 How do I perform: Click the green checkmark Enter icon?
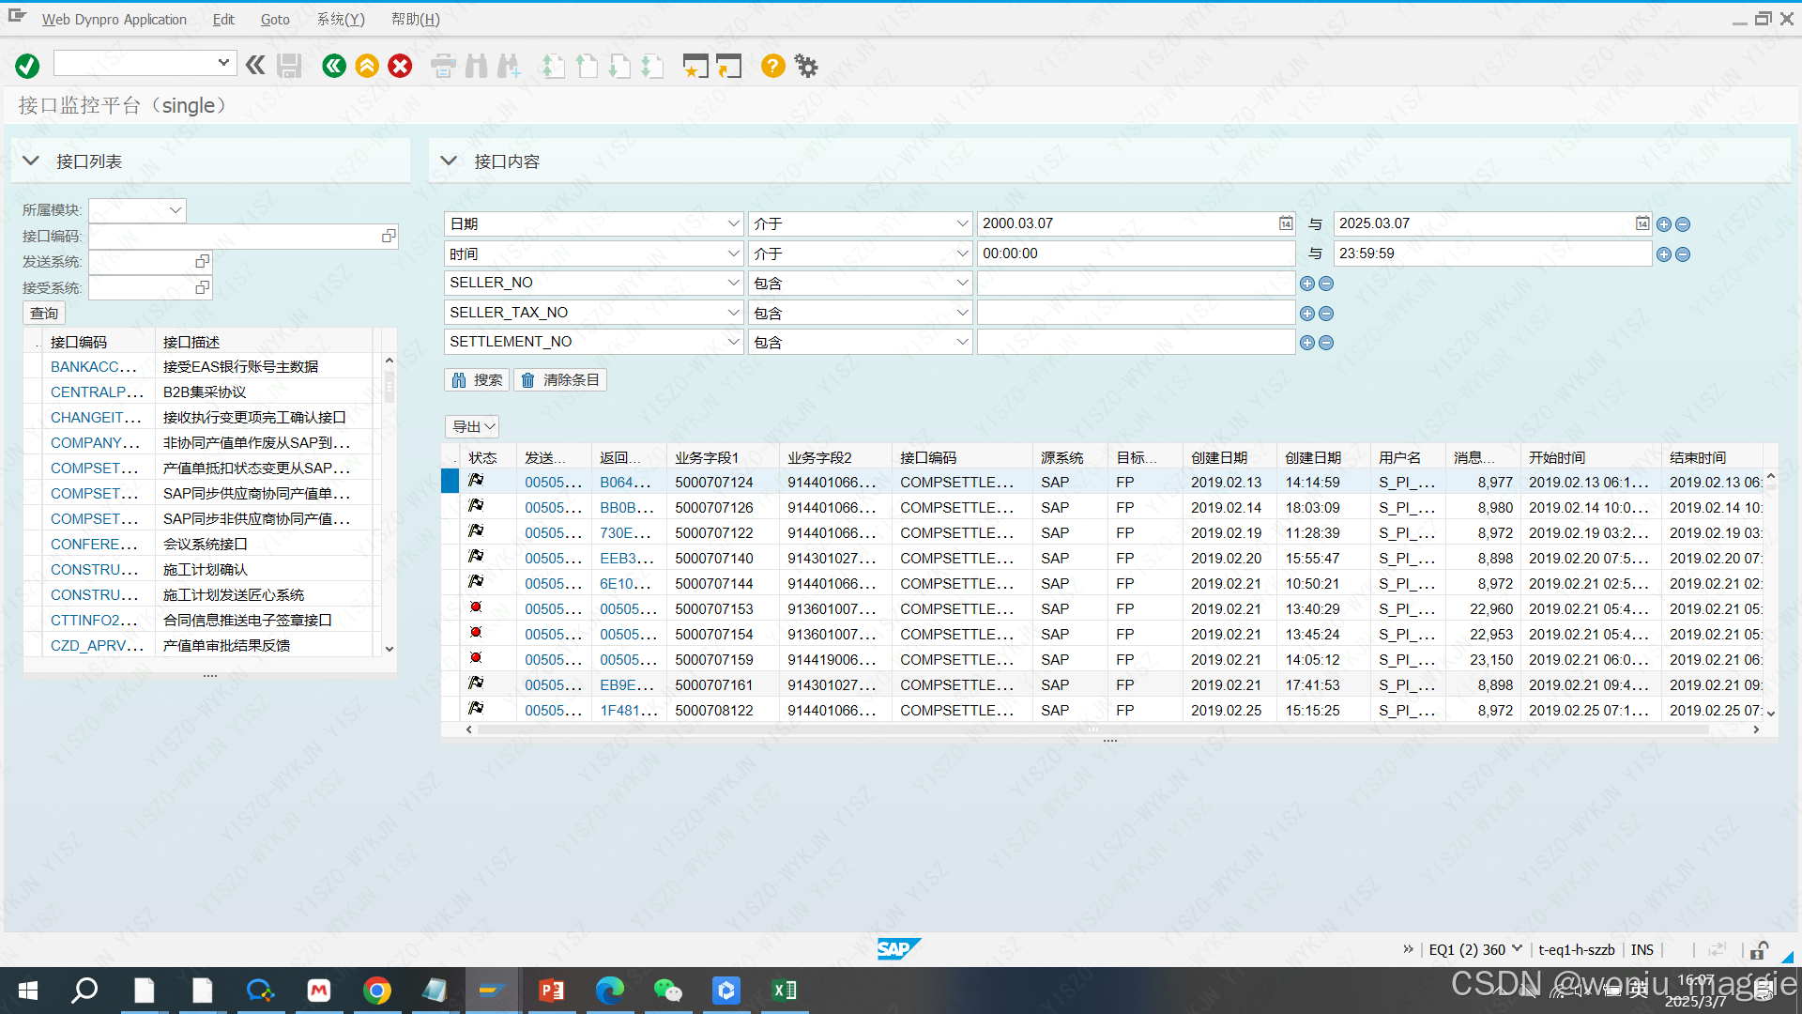click(x=27, y=66)
